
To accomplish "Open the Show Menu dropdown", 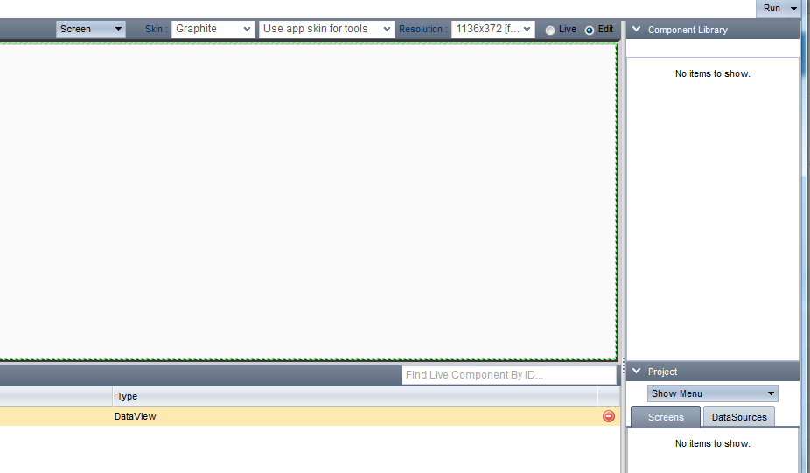I will tap(713, 393).
